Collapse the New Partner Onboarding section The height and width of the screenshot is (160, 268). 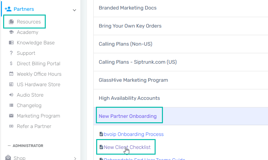[128, 116]
